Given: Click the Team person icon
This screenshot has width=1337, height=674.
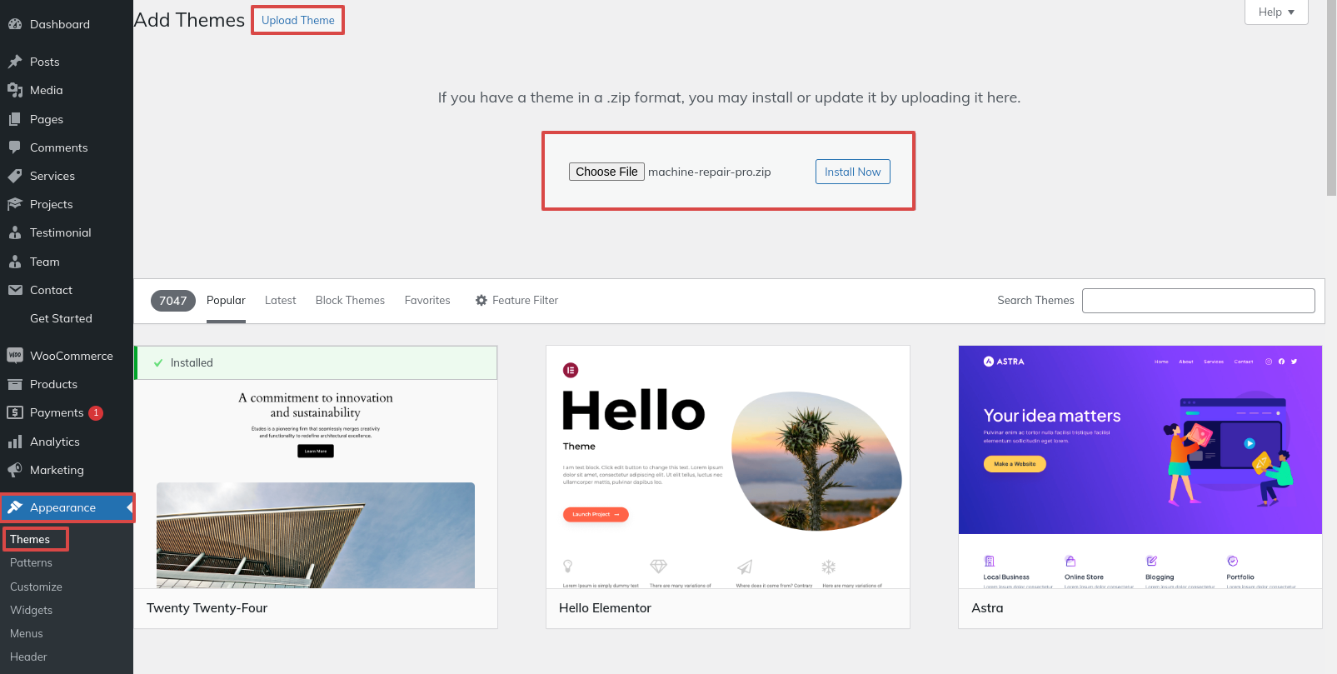Looking at the screenshot, I should (x=15, y=262).
